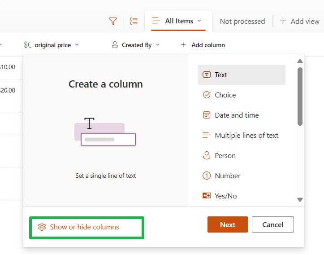Click the Yes/No toggle icon
This screenshot has height=255, width=324.
pyautogui.click(x=207, y=195)
